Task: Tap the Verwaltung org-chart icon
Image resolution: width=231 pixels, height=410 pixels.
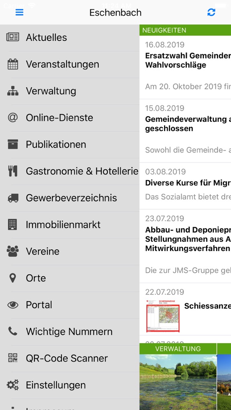Action: (12, 91)
